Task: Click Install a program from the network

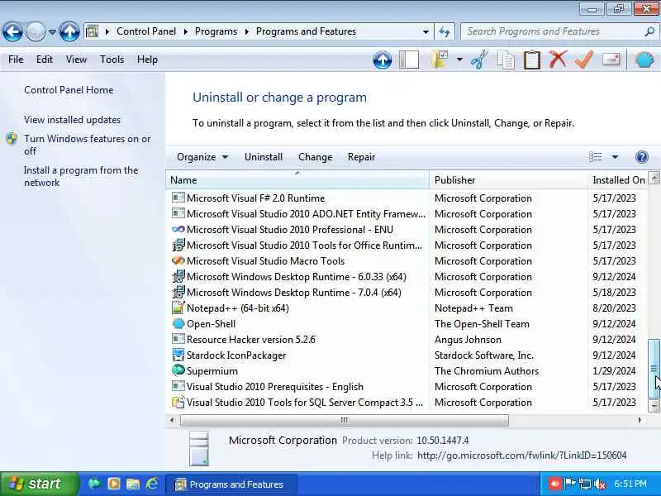Action: click(x=81, y=176)
